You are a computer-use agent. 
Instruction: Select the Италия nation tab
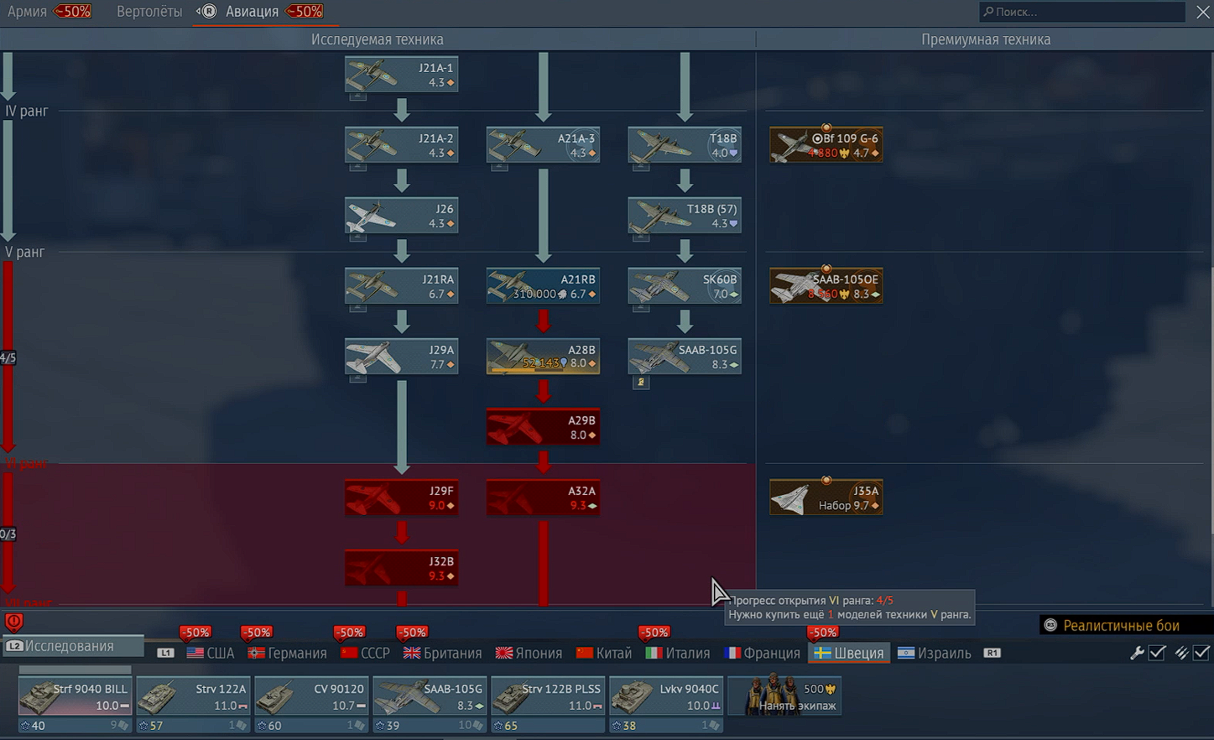[x=678, y=653]
